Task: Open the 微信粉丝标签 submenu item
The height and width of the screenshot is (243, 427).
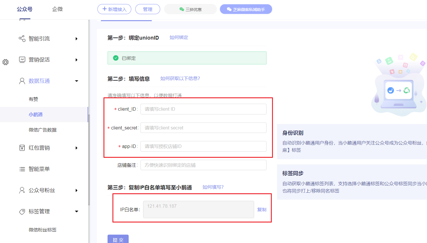Action: [42, 230]
